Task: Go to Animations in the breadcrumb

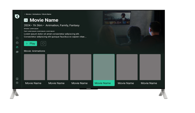Action: [36, 14]
